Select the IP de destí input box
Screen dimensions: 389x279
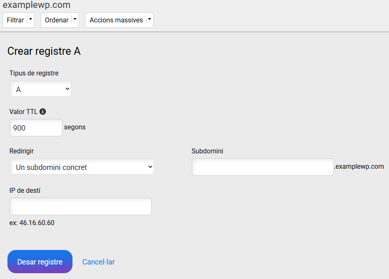pos(80,206)
